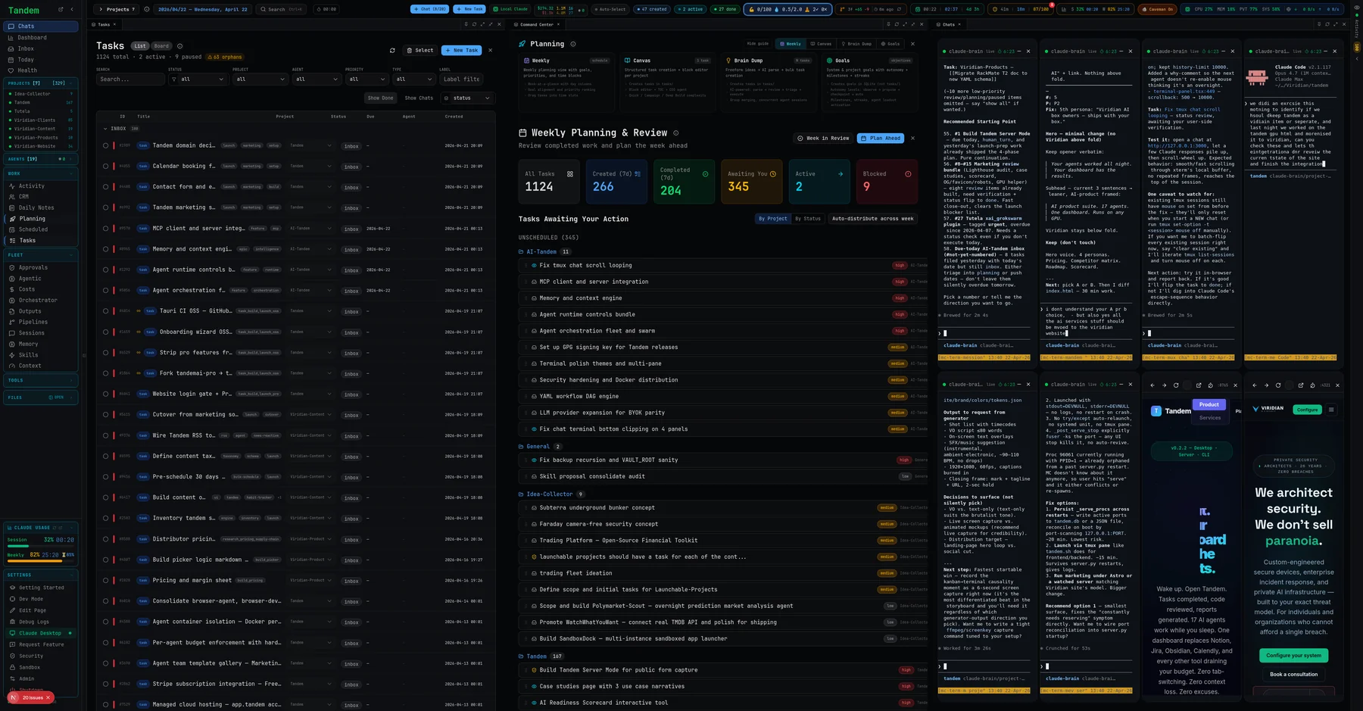This screenshot has width=1363, height=711.
Task: Open Daily Notes in the sidebar
Action: pos(41,207)
